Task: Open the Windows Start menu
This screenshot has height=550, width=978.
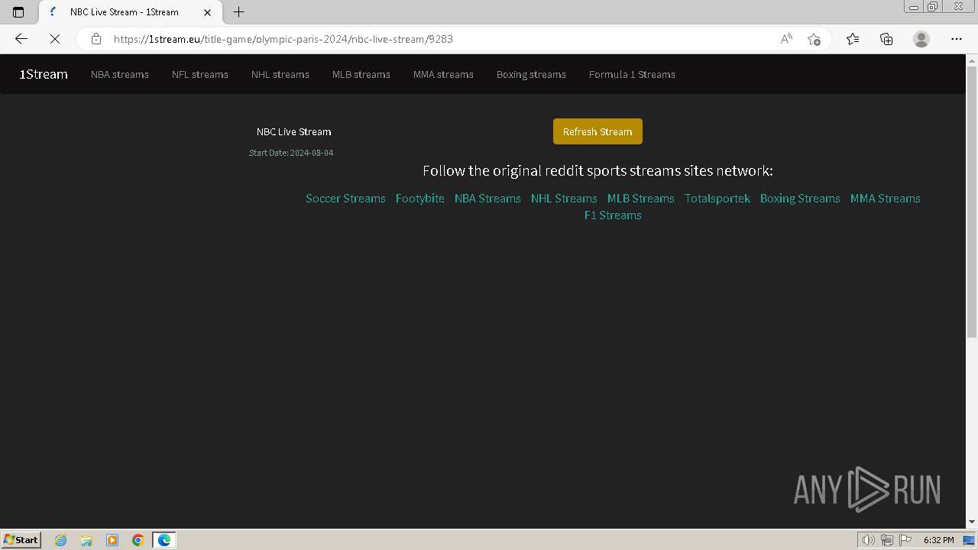Action: 21,539
